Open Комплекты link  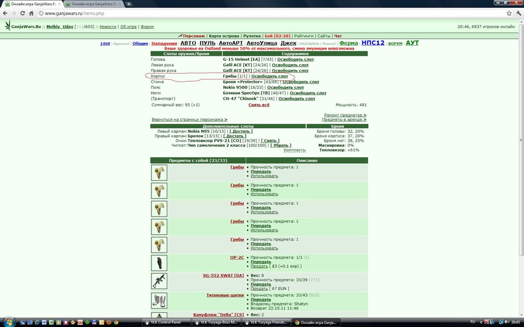[295, 150]
